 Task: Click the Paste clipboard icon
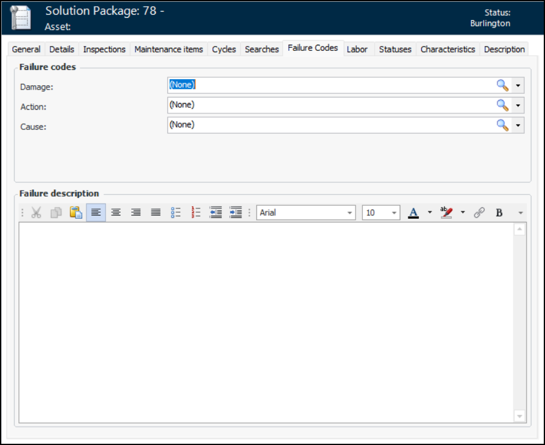click(75, 213)
